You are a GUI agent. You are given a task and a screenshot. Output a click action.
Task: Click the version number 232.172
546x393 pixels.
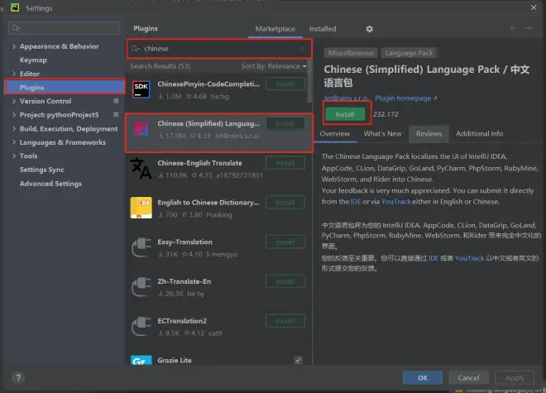(386, 114)
